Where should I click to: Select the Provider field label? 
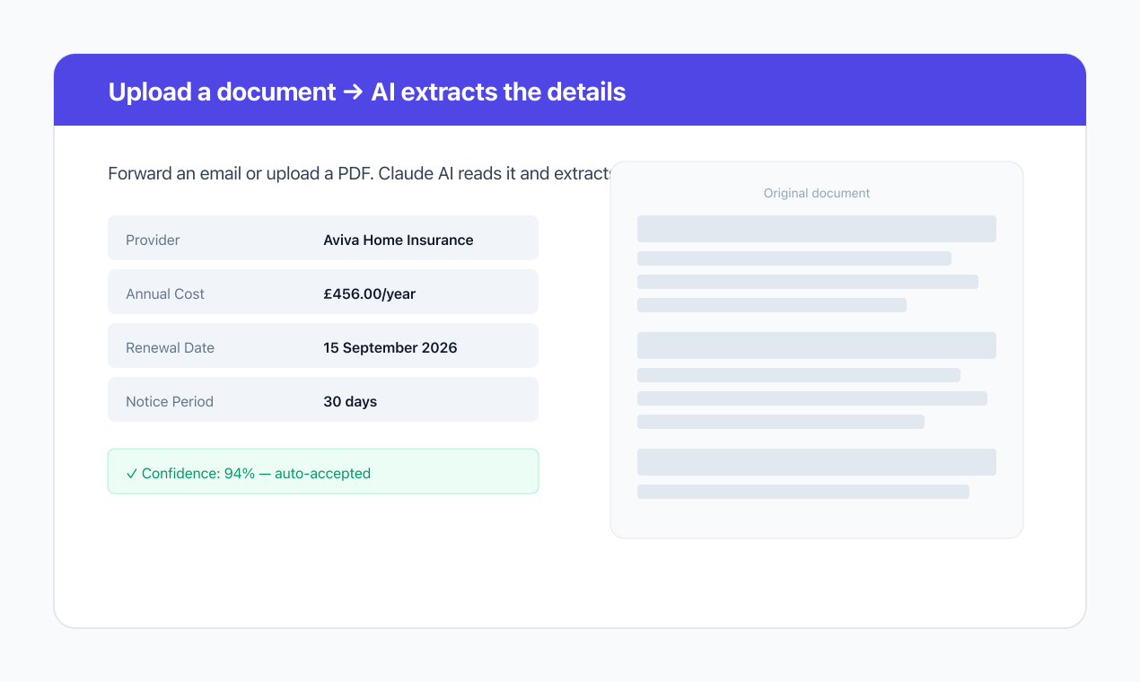pyautogui.click(x=153, y=240)
